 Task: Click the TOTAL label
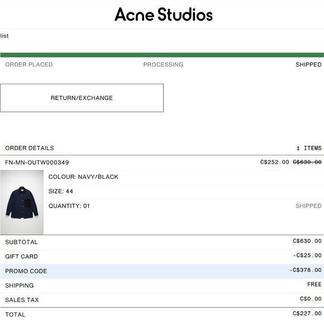tap(15, 315)
